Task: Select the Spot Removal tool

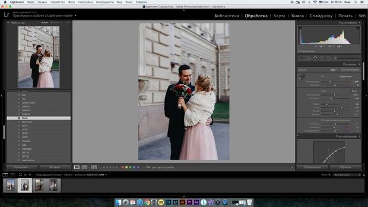Action: (308, 58)
